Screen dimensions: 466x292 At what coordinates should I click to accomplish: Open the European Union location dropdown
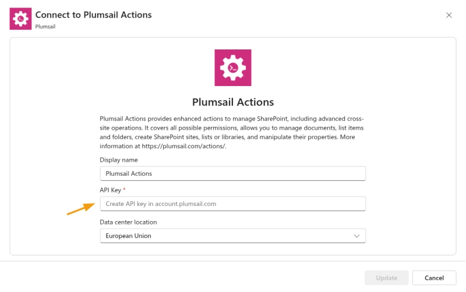(x=232, y=236)
